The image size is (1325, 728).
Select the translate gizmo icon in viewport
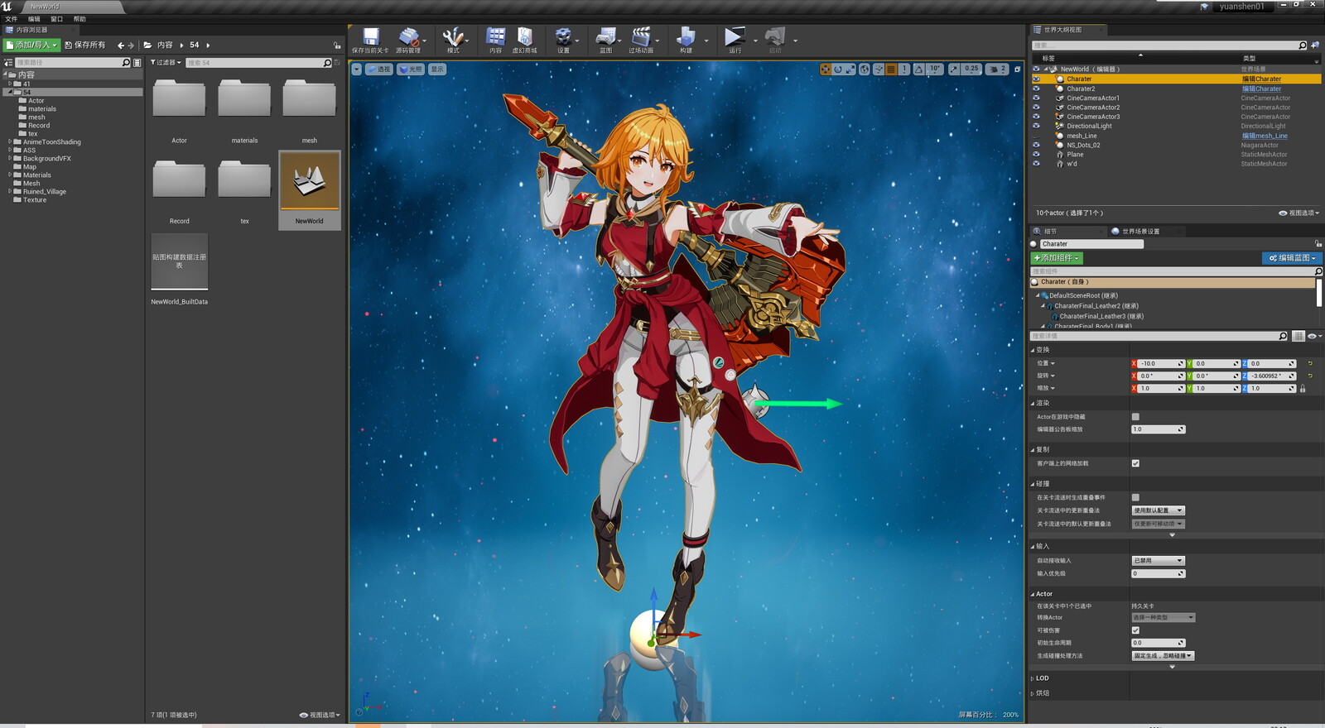coord(825,69)
